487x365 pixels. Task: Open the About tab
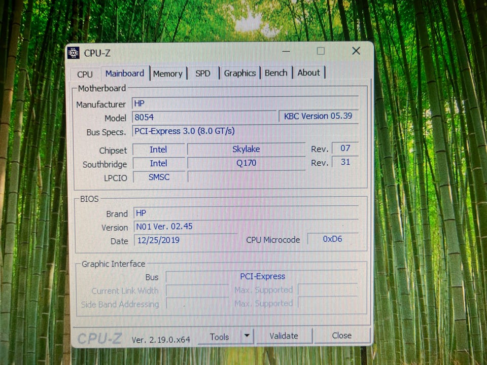[x=309, y=72]
